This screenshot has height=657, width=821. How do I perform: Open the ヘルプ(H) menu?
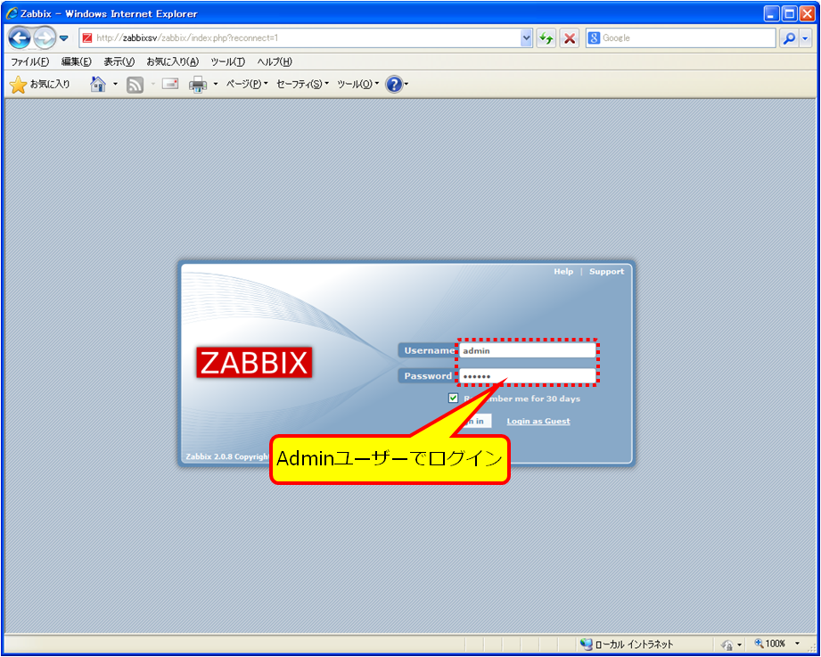tap(275, 62)
